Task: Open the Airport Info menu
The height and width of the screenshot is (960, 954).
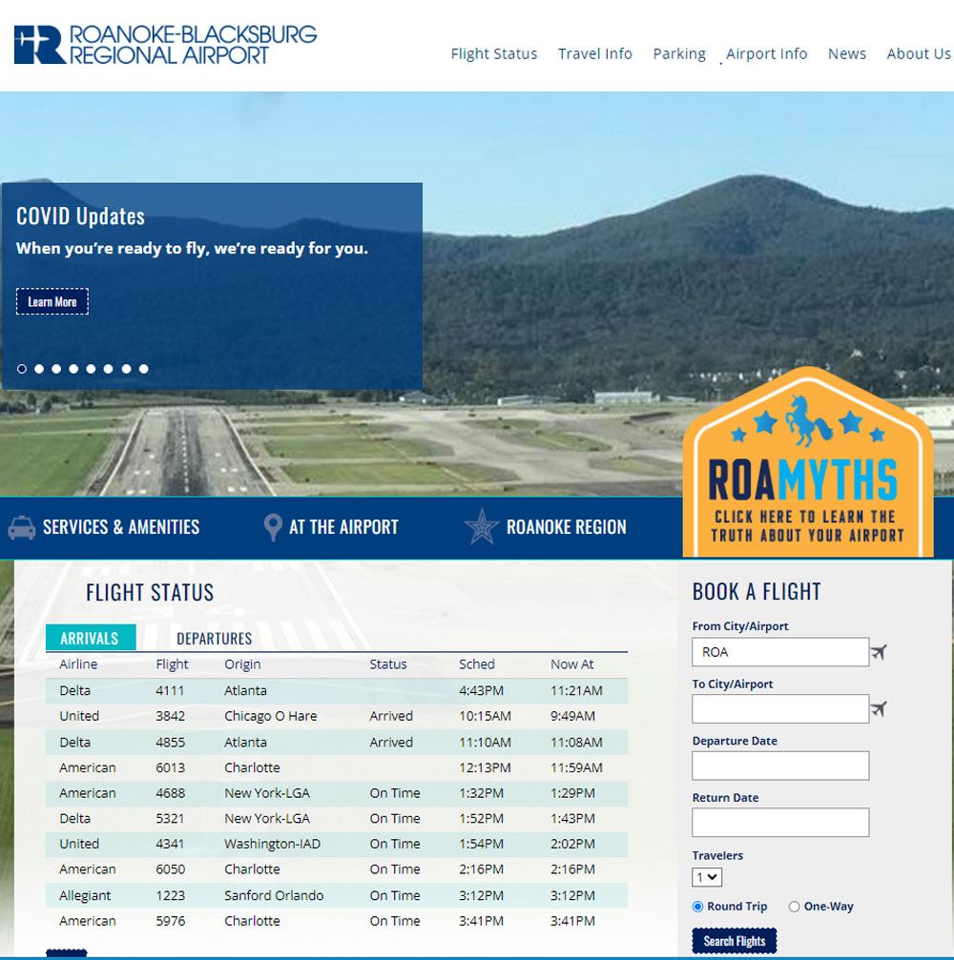Action: 766,54
